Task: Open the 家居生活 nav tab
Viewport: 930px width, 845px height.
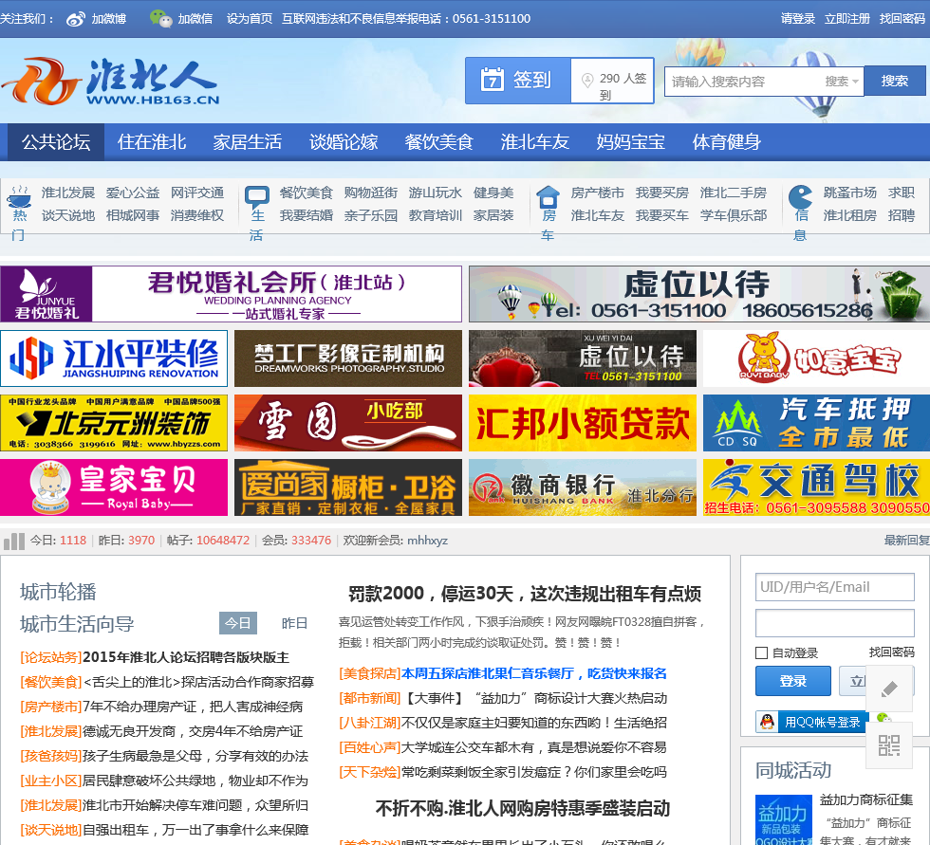Action: click(x=248, y=142)
